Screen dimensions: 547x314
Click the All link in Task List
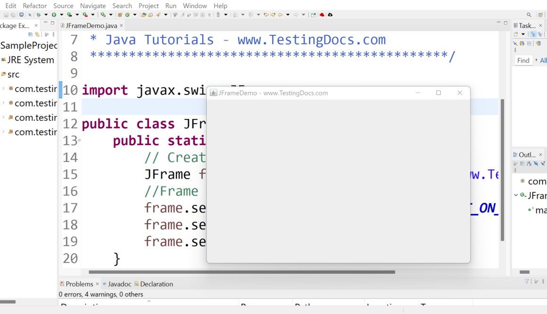click(x=543, y=60)
